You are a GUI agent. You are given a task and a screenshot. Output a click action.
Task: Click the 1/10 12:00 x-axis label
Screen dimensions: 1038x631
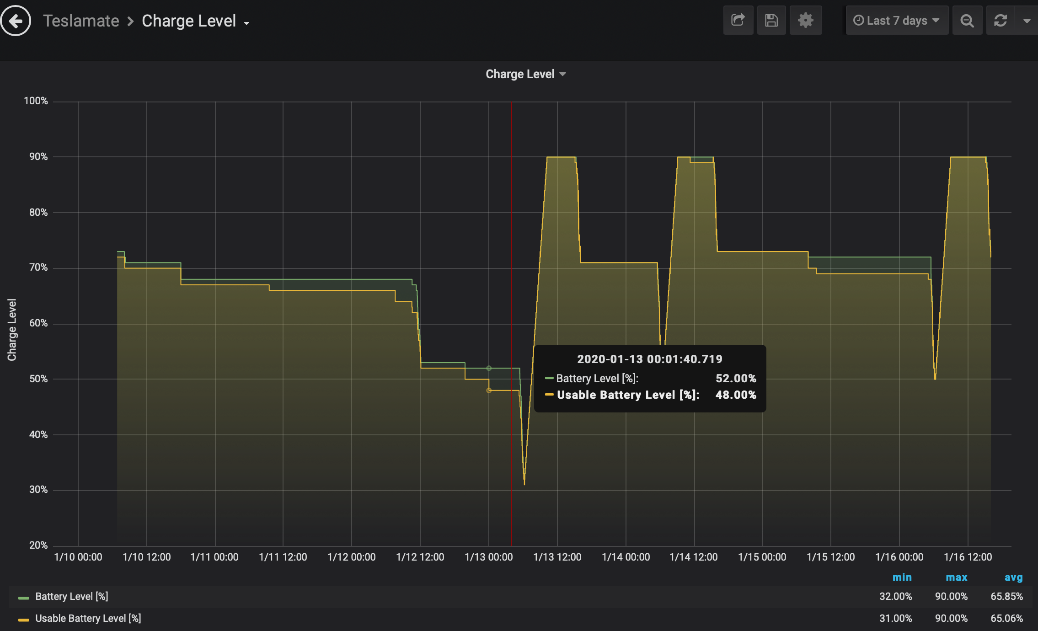click(147, 557)
